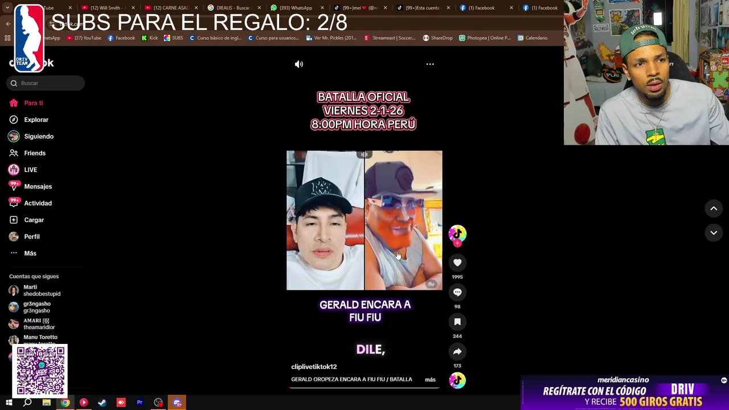Open AnyDesk red taskbar icon
The image size is (729, 410).
(121, 403)
